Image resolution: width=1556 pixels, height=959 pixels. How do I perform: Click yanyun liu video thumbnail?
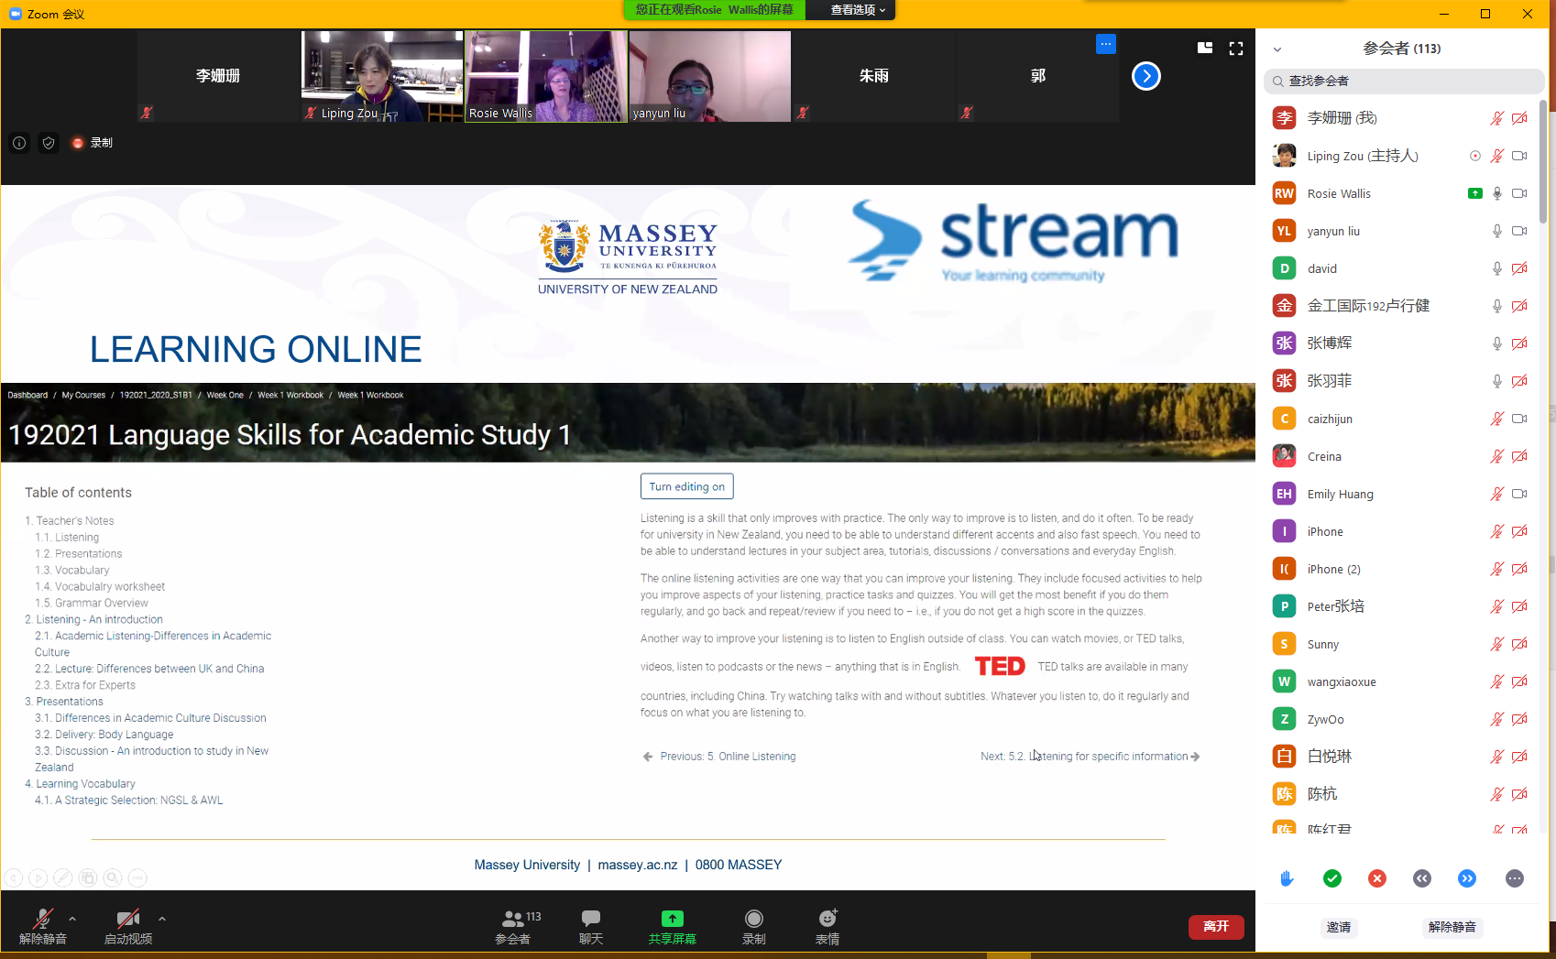(710, 76)
